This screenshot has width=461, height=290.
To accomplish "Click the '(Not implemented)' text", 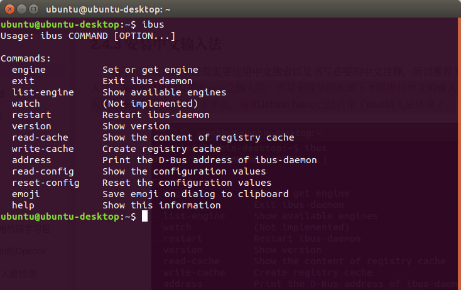I will coord(150,104).
